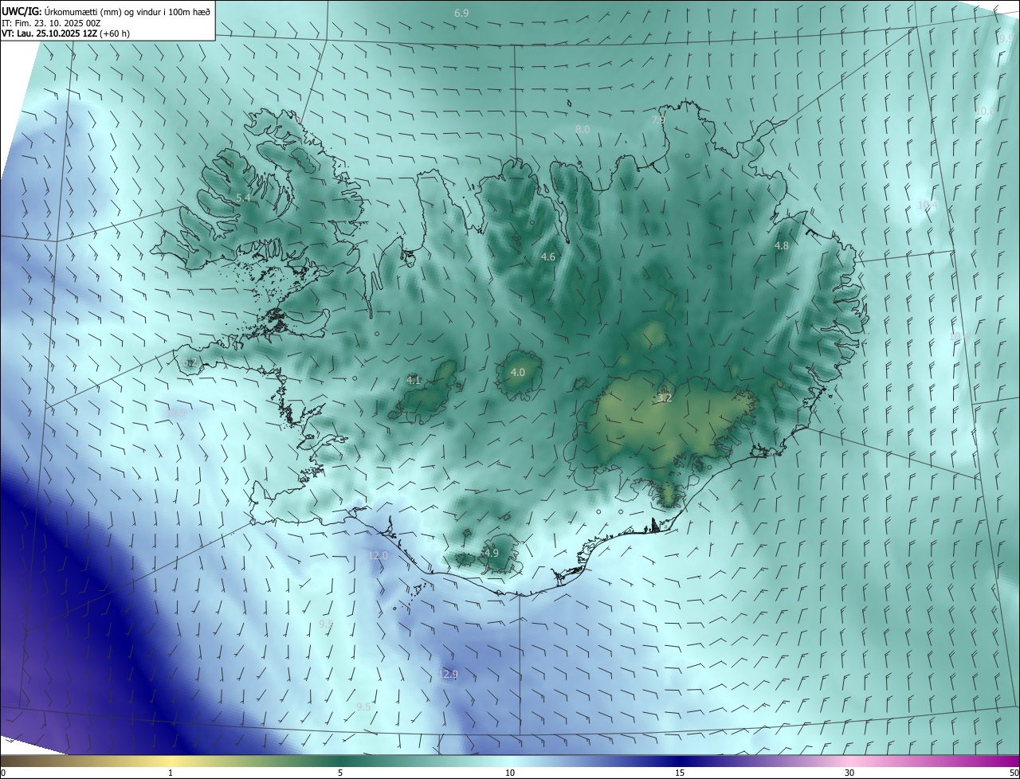Select the 4.9 value on the southern glacier
1020x779 pixels.
pos(492,553)
